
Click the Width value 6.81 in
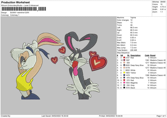click(x=163, y=9)
